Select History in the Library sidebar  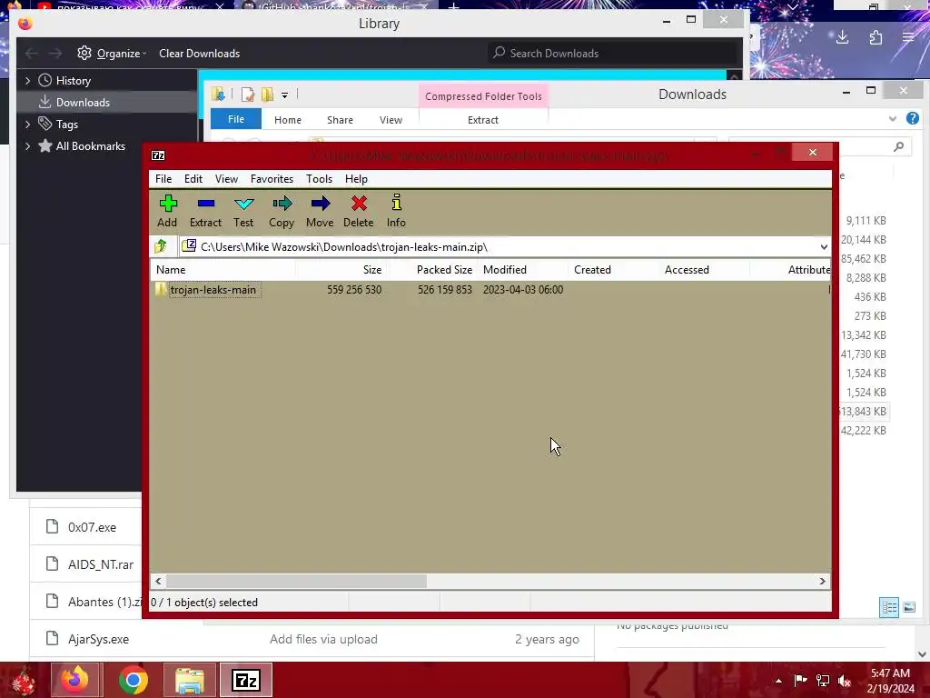(73, 81)
